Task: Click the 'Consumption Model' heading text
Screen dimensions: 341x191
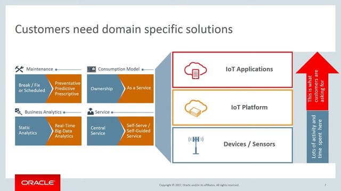Action: pyautogui.click(x=119, y=69)
